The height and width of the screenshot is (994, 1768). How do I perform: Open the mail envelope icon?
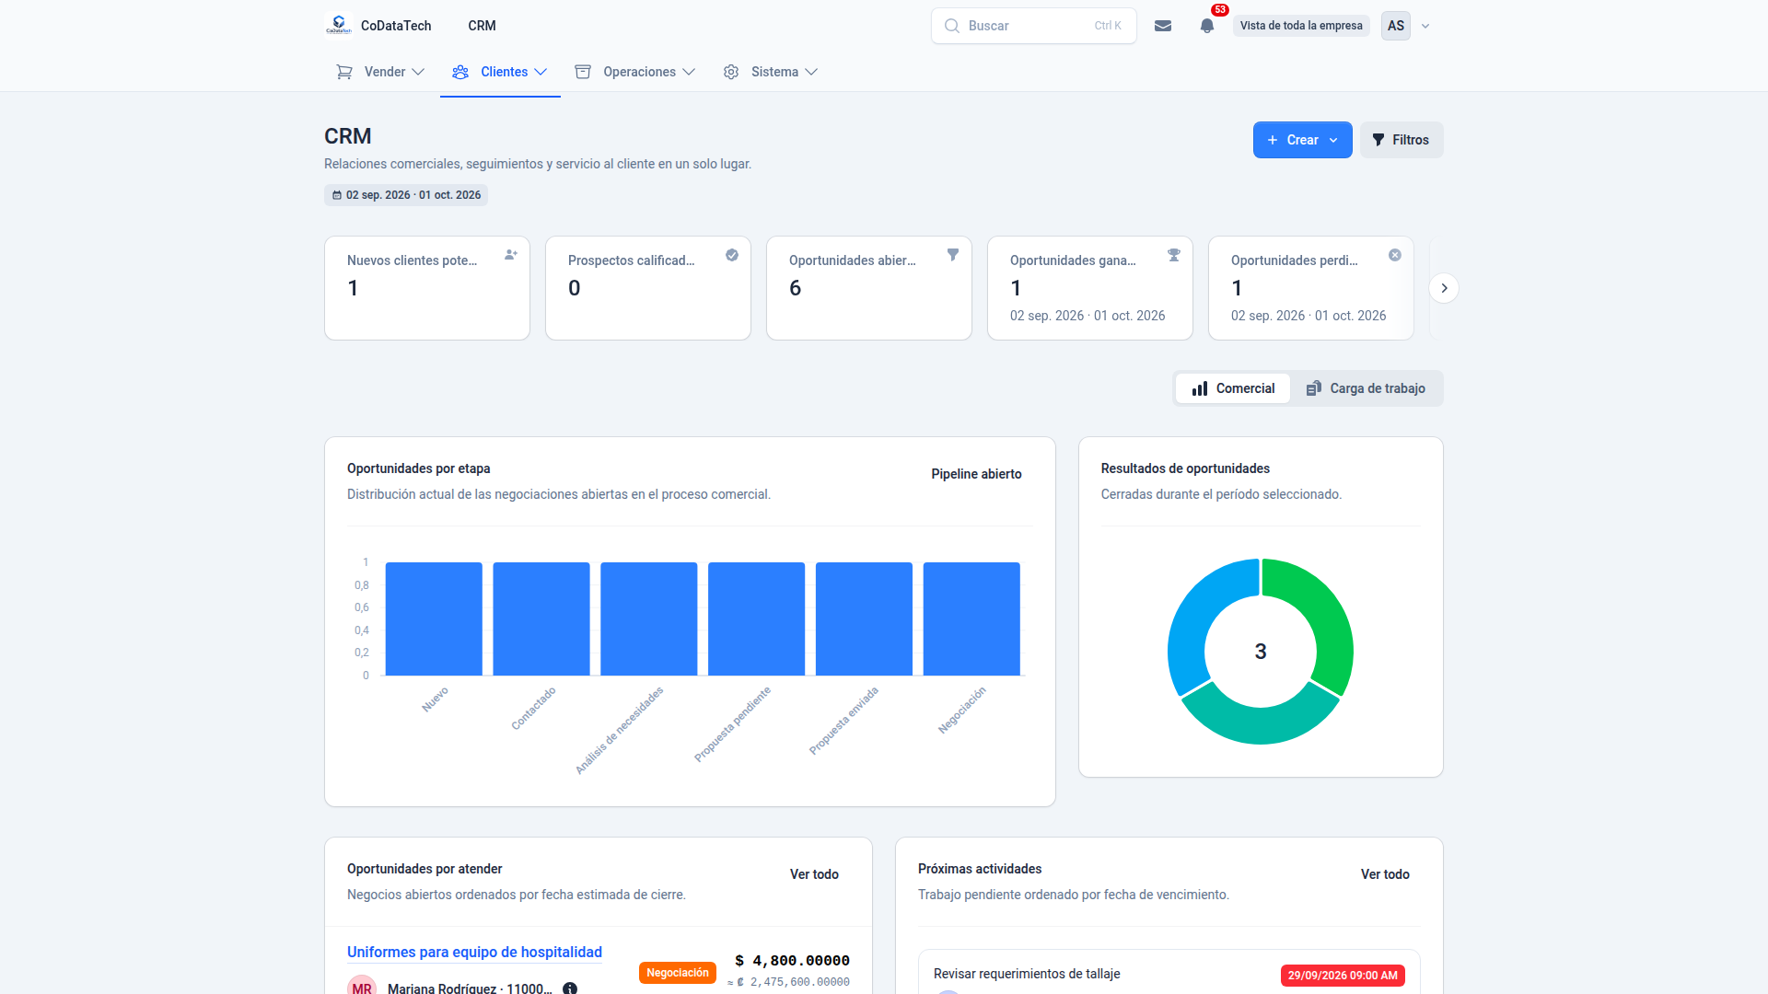1163,26
